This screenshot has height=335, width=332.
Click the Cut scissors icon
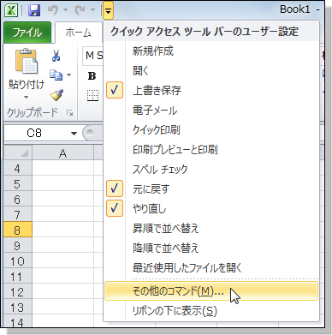coord(56,56)
